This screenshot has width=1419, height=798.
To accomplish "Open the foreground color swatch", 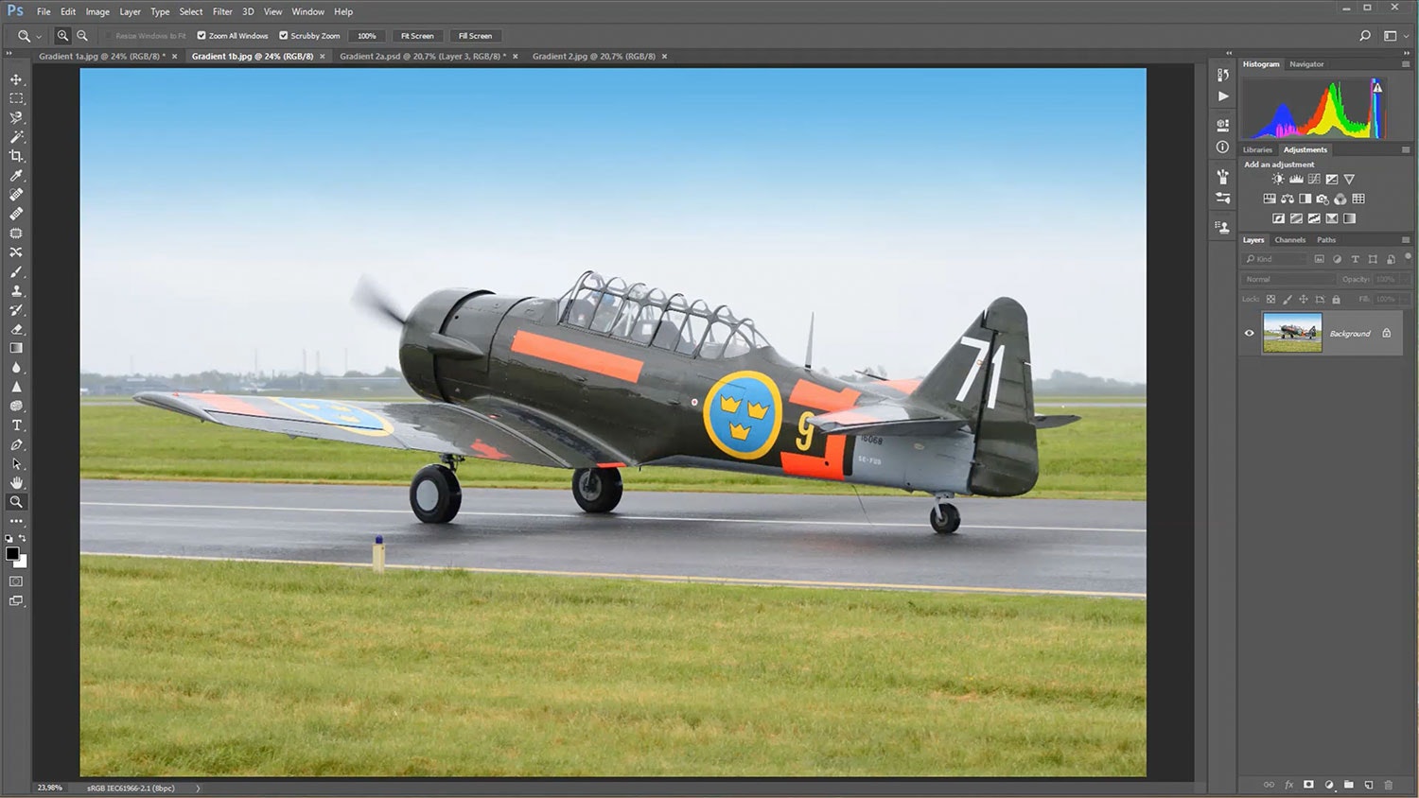I will coord(11,552).
